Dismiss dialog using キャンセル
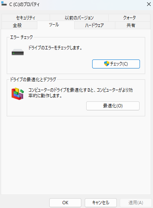 point(101,203)
